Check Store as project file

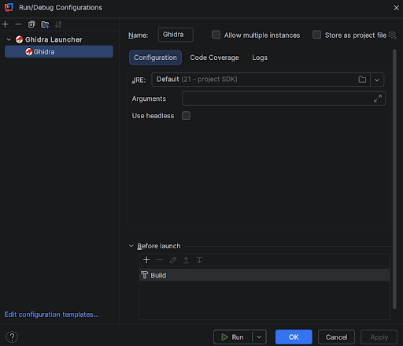coord(316,35)
